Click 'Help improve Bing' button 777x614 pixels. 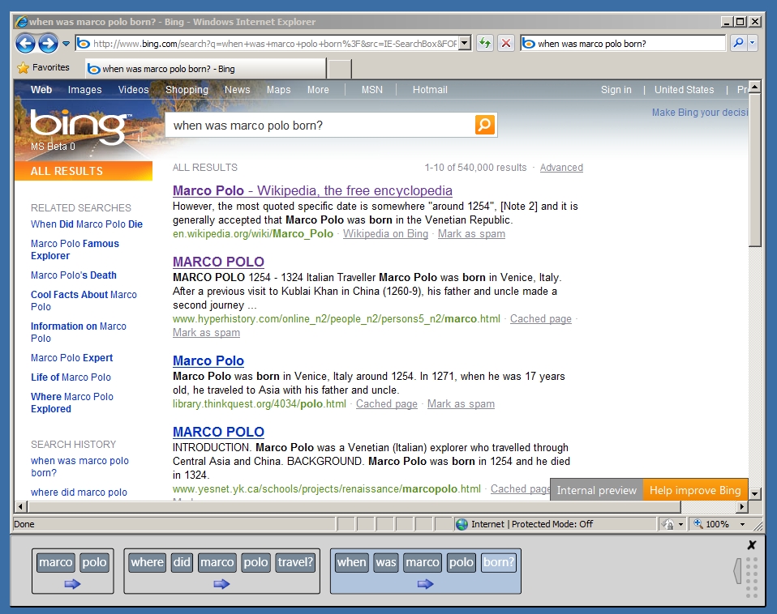[x=695, y=490]
